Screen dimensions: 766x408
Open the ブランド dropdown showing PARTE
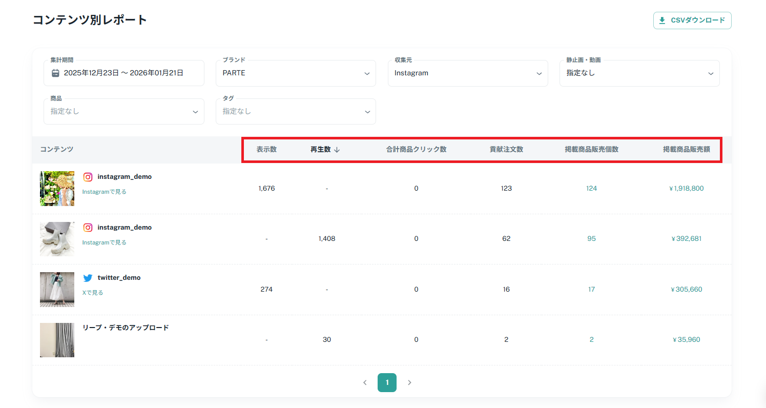(x=296, y=73)
